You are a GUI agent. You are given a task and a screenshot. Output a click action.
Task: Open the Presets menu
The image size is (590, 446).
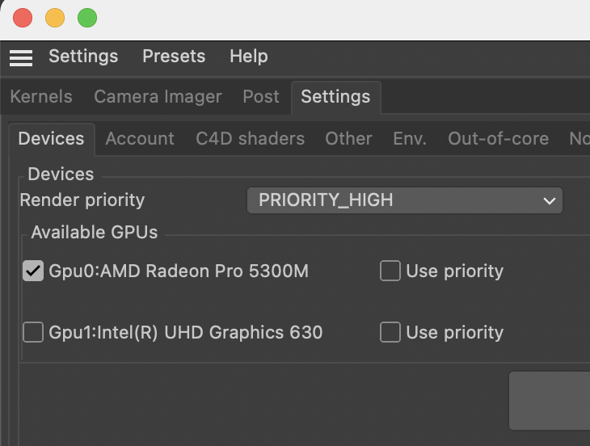[174, 57]
